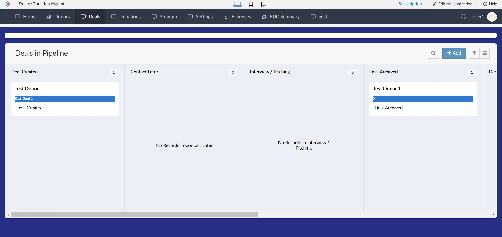Viewport: 502px width, 237px height.
Task: Select the Deals tab
Action: tap(90, 17)
